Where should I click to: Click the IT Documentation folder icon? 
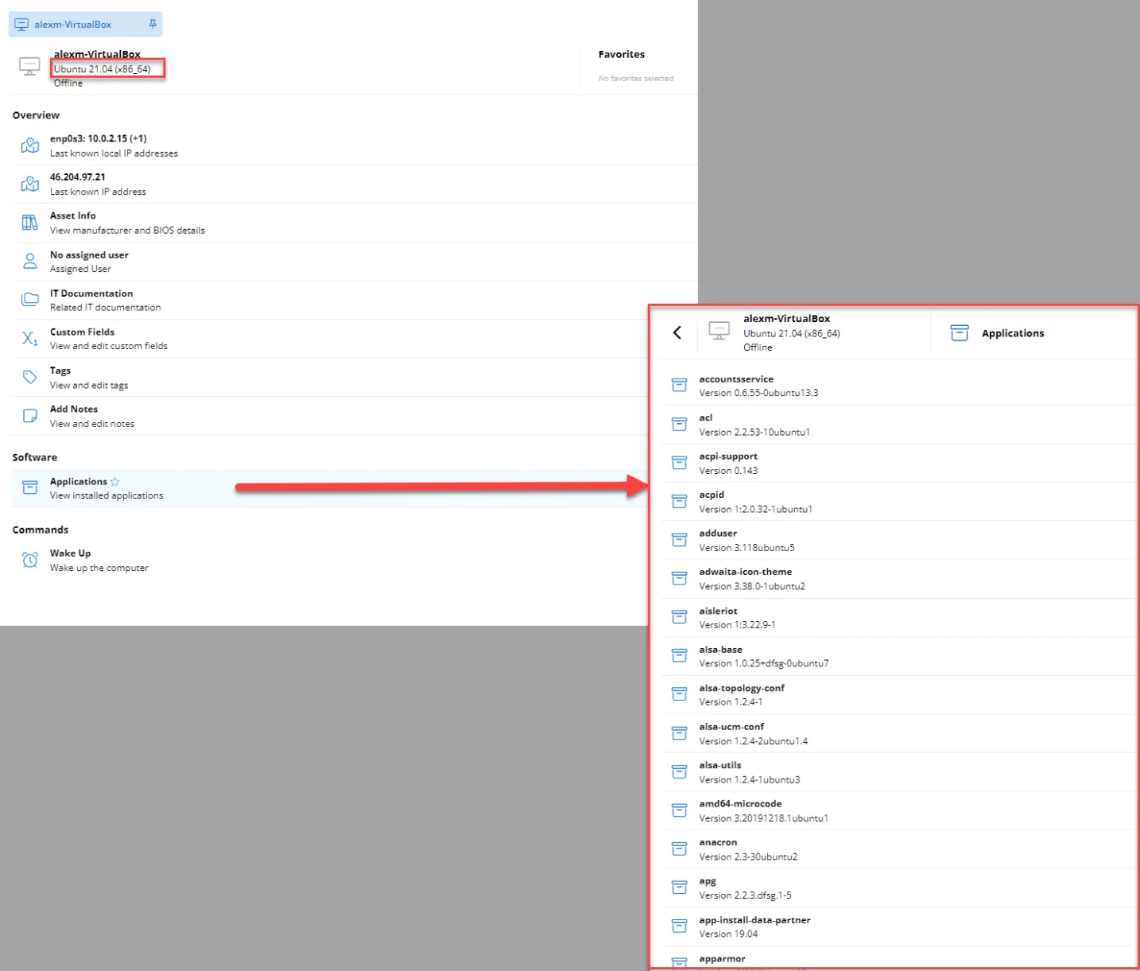pyautogui.click(x=30, y=300)
